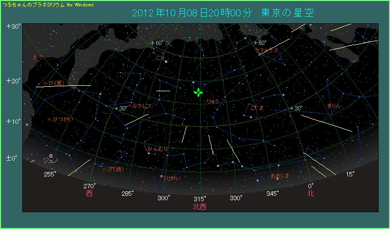Click the 西 west direction label
Viewport: 390px width, 229px height.
(x=89, y=193)
